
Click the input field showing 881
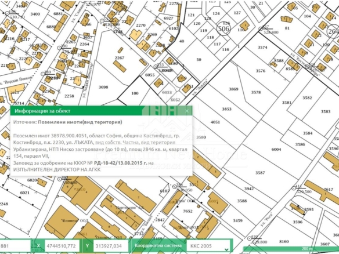click(15, 246)
